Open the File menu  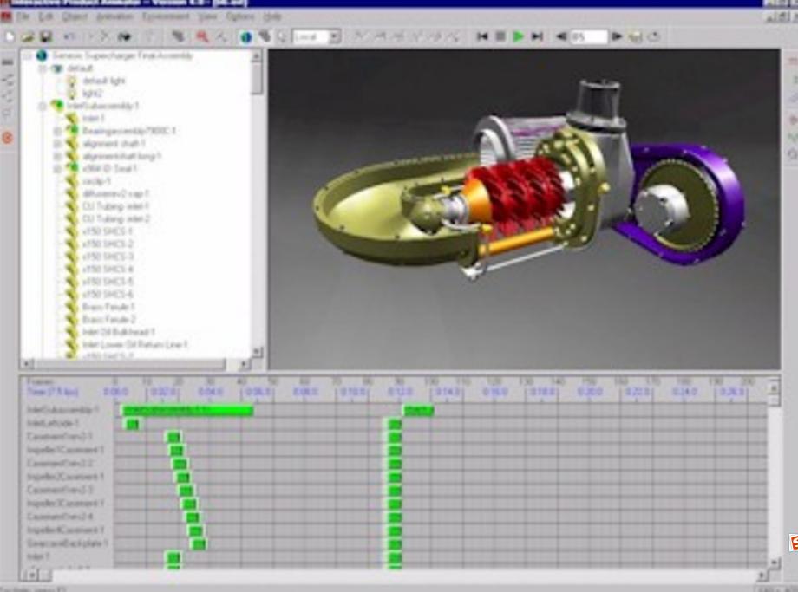click(x=23, y=16)
